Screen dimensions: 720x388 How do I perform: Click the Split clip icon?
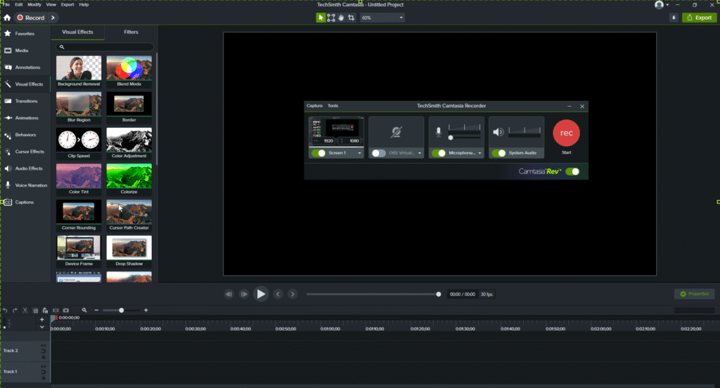point(56,310)
